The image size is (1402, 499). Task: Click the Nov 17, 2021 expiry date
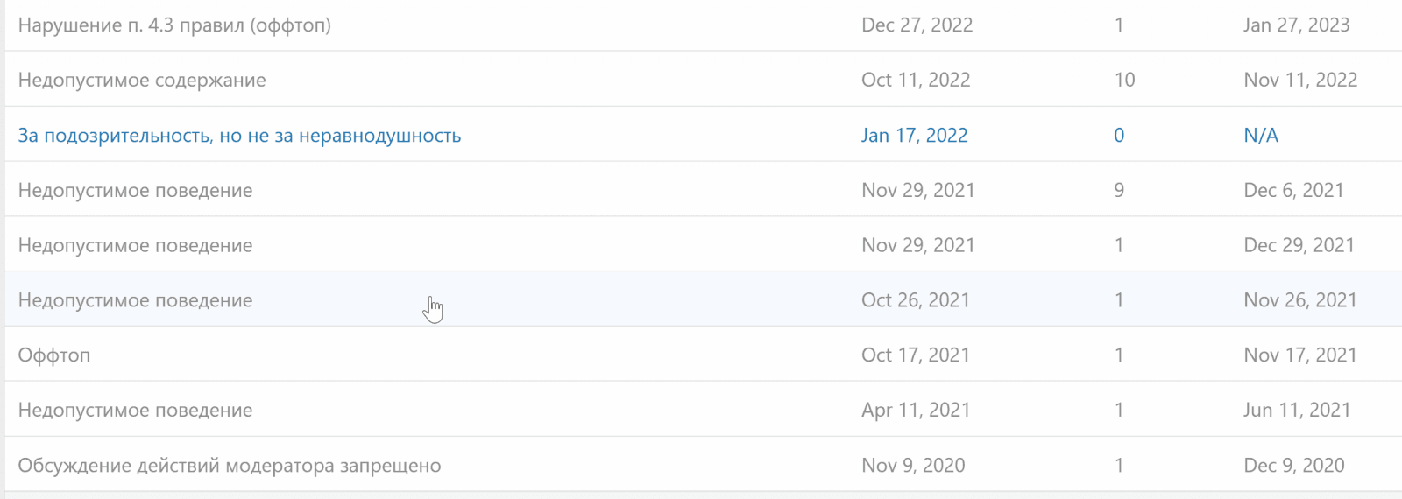point(1299,355)
